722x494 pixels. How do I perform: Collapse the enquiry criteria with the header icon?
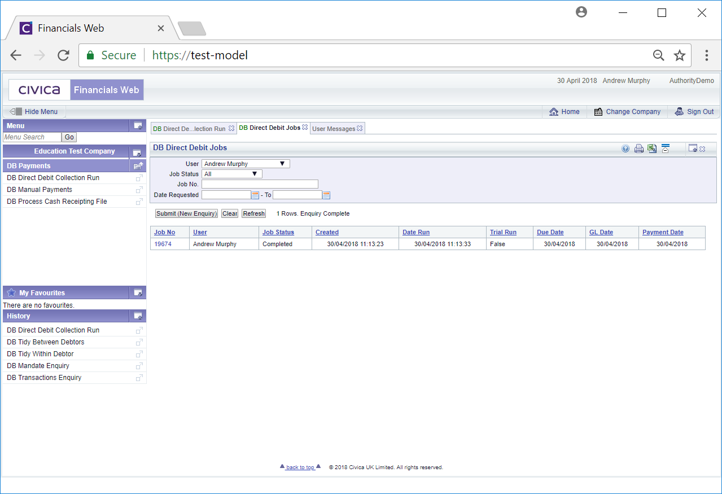coord(665,148)
